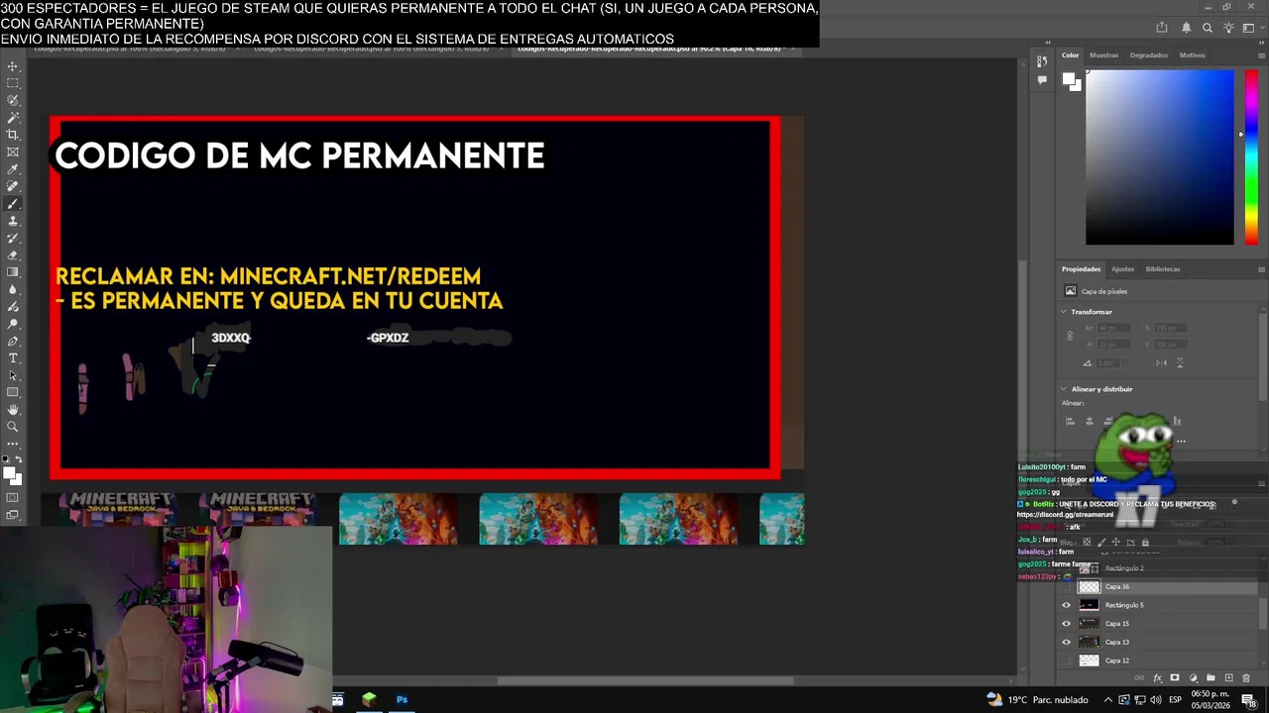Viewport: 1269px width, 713px height.
Task: Select the History Brush tool
Action: [13, 238]
